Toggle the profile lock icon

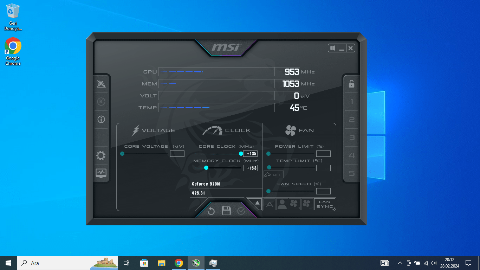coord(351,84)
